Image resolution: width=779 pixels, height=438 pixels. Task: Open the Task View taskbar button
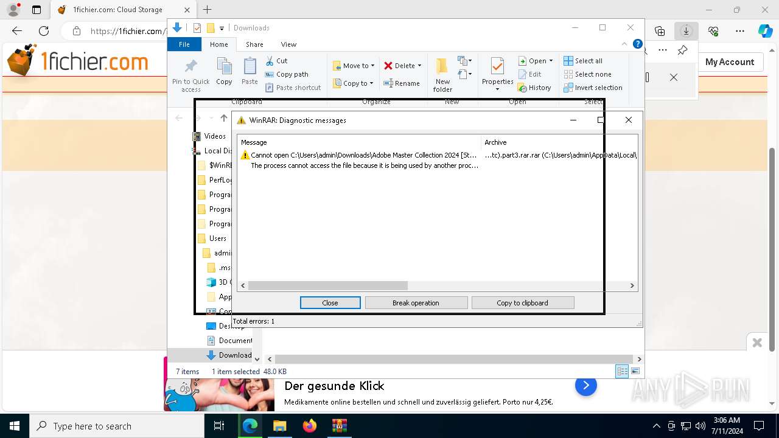220,426
